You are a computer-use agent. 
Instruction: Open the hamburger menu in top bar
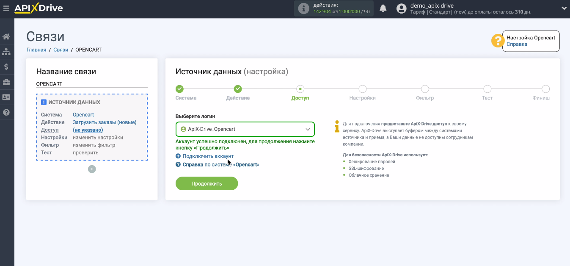pos(6,8)
